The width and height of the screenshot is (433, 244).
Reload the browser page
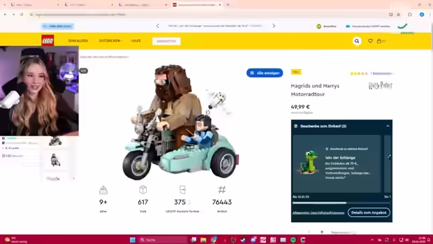point(22,14)
